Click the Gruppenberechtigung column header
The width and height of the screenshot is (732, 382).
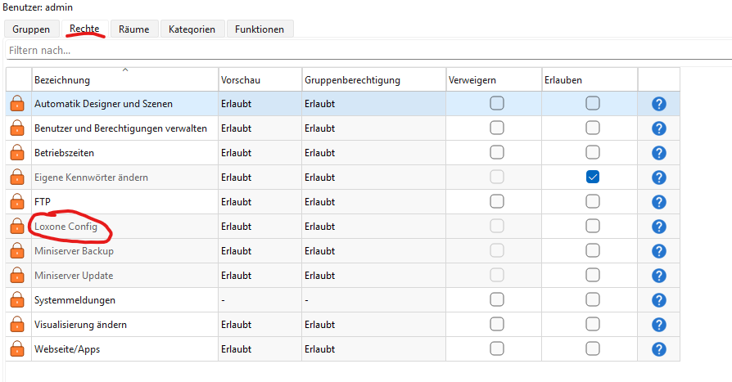click(352, 80)
